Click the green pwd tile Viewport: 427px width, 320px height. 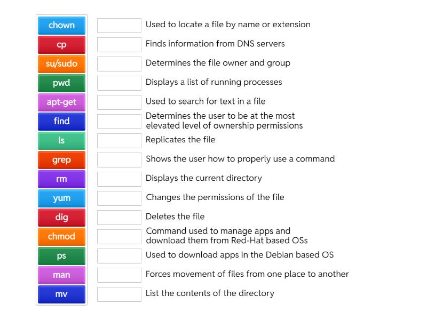(61, 83)
